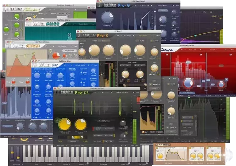
Task: Click the Timeless green Input knob
Action: point(6,30)
